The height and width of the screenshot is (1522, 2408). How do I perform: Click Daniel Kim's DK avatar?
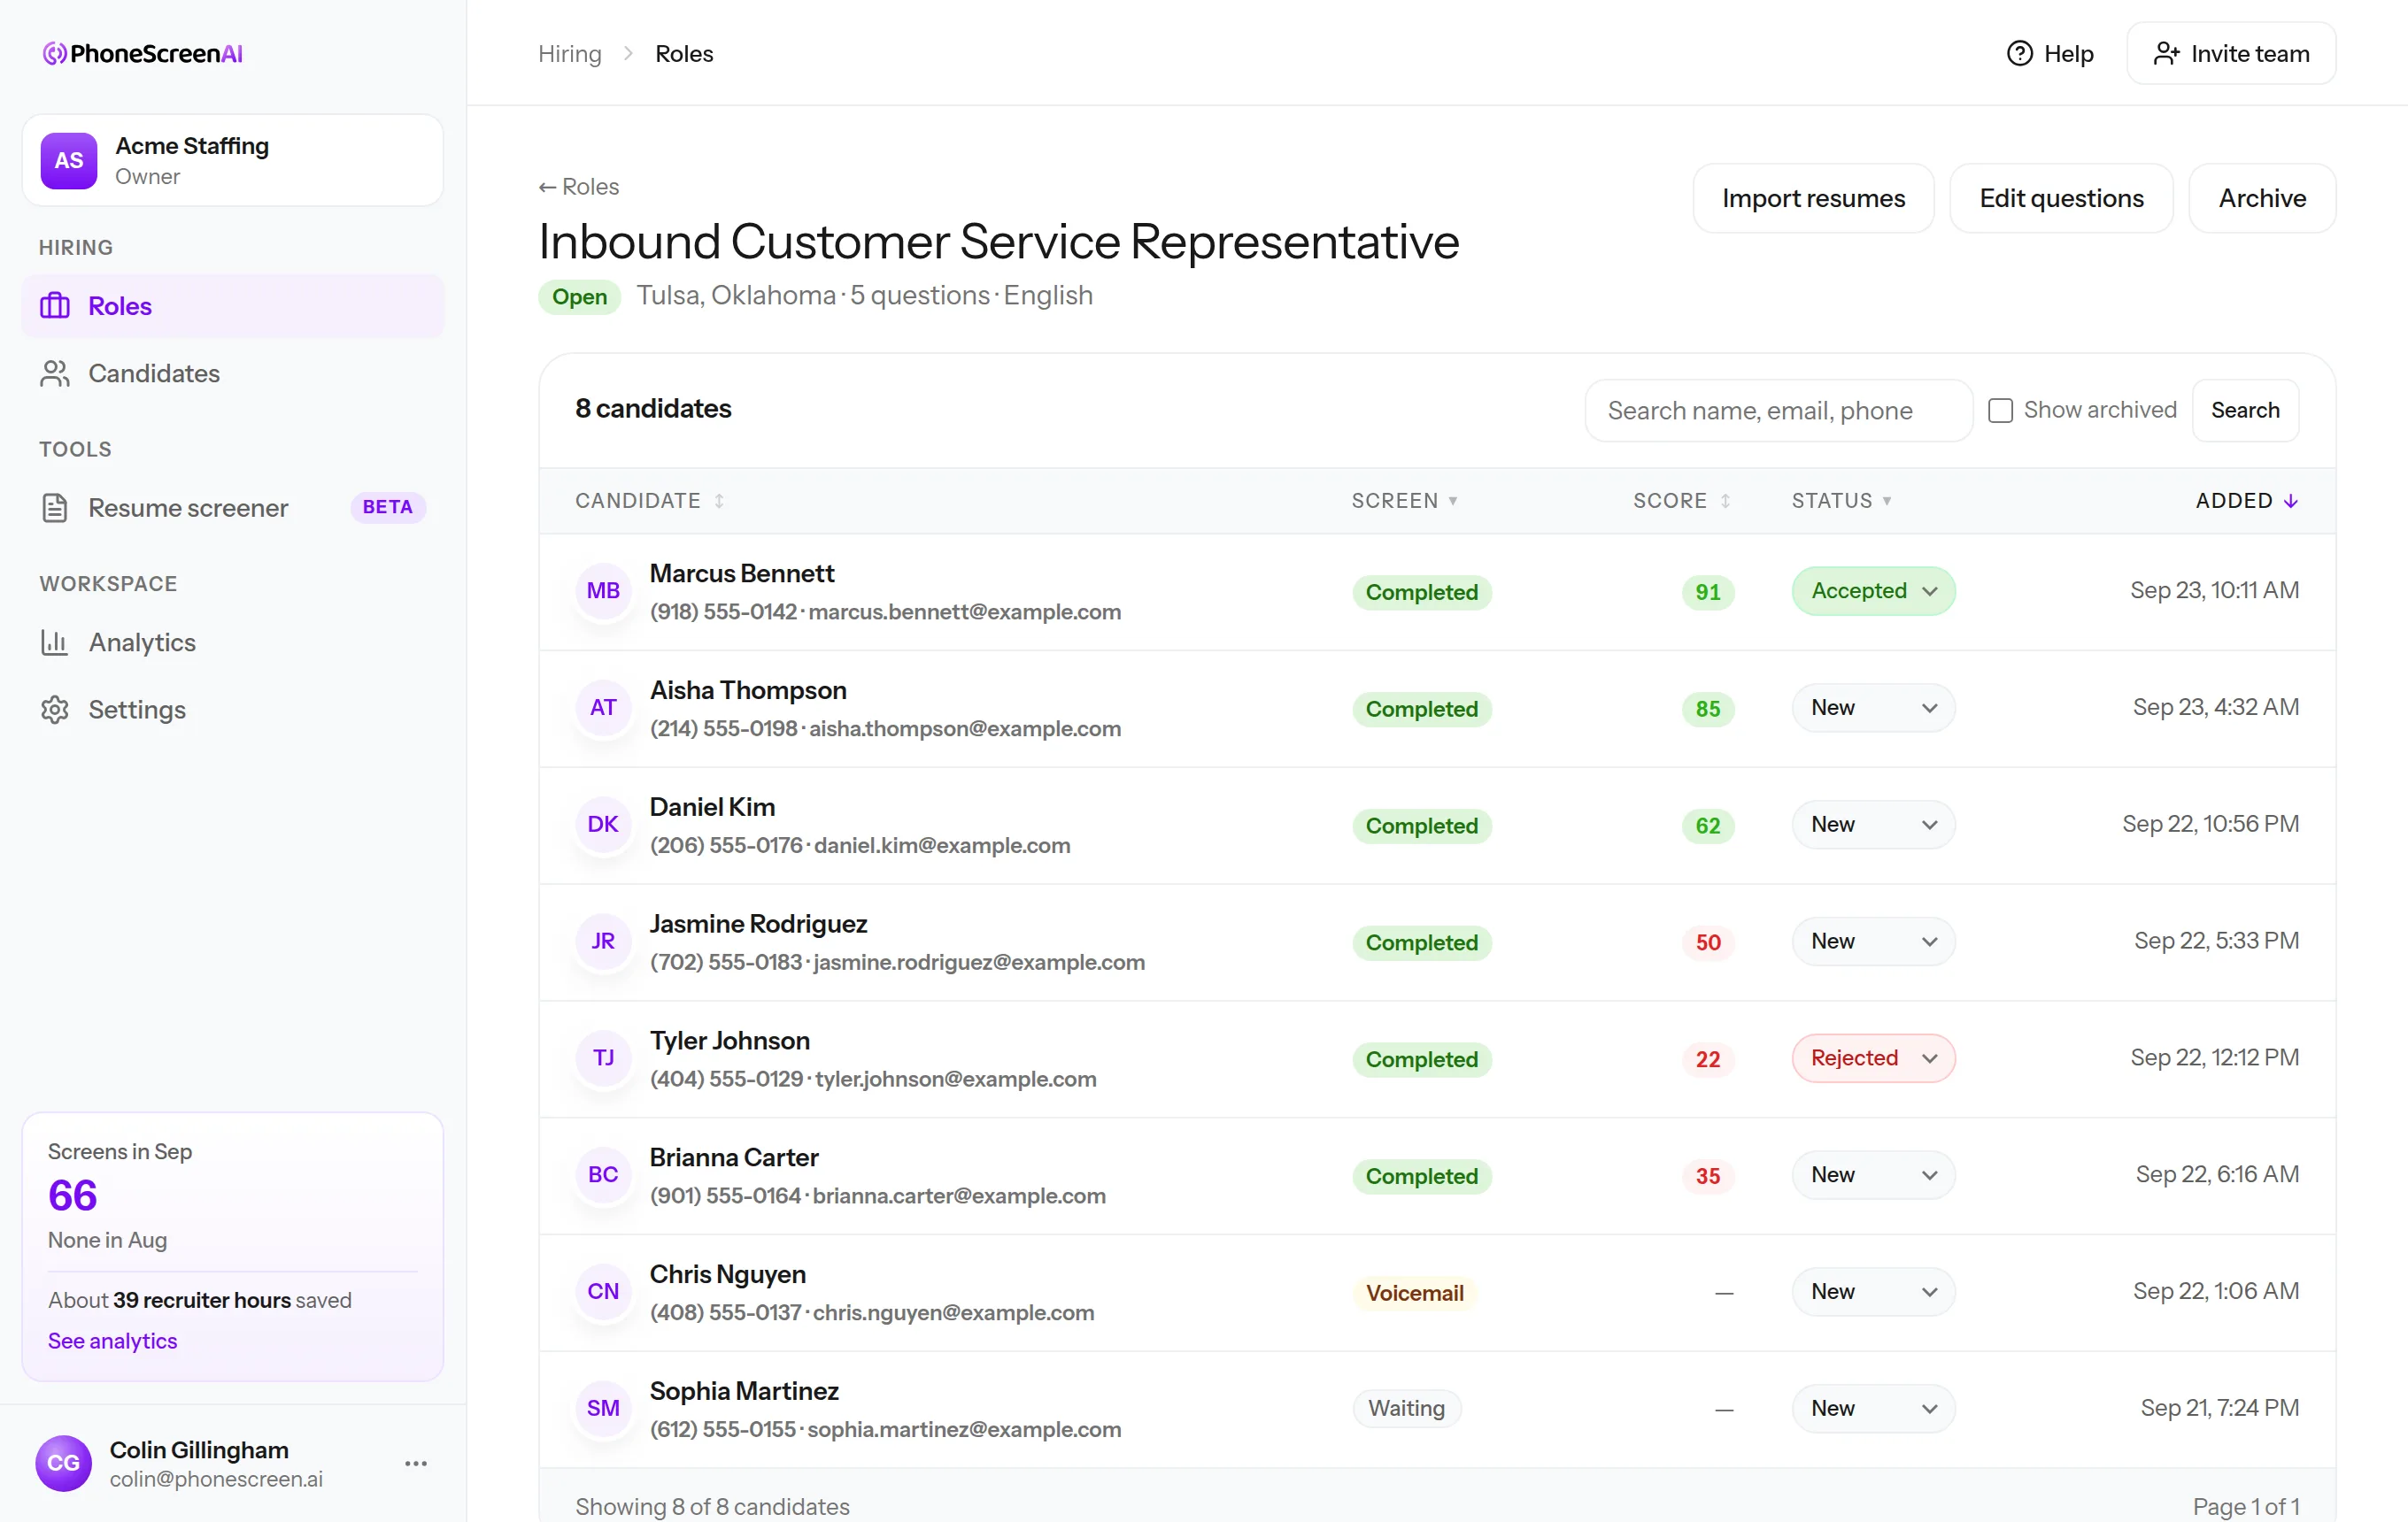coord(603,825)
